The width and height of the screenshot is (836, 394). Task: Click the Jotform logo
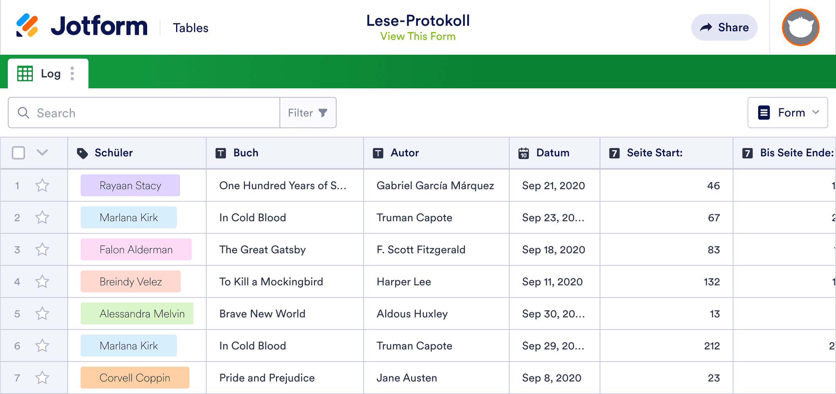point(82,27)
